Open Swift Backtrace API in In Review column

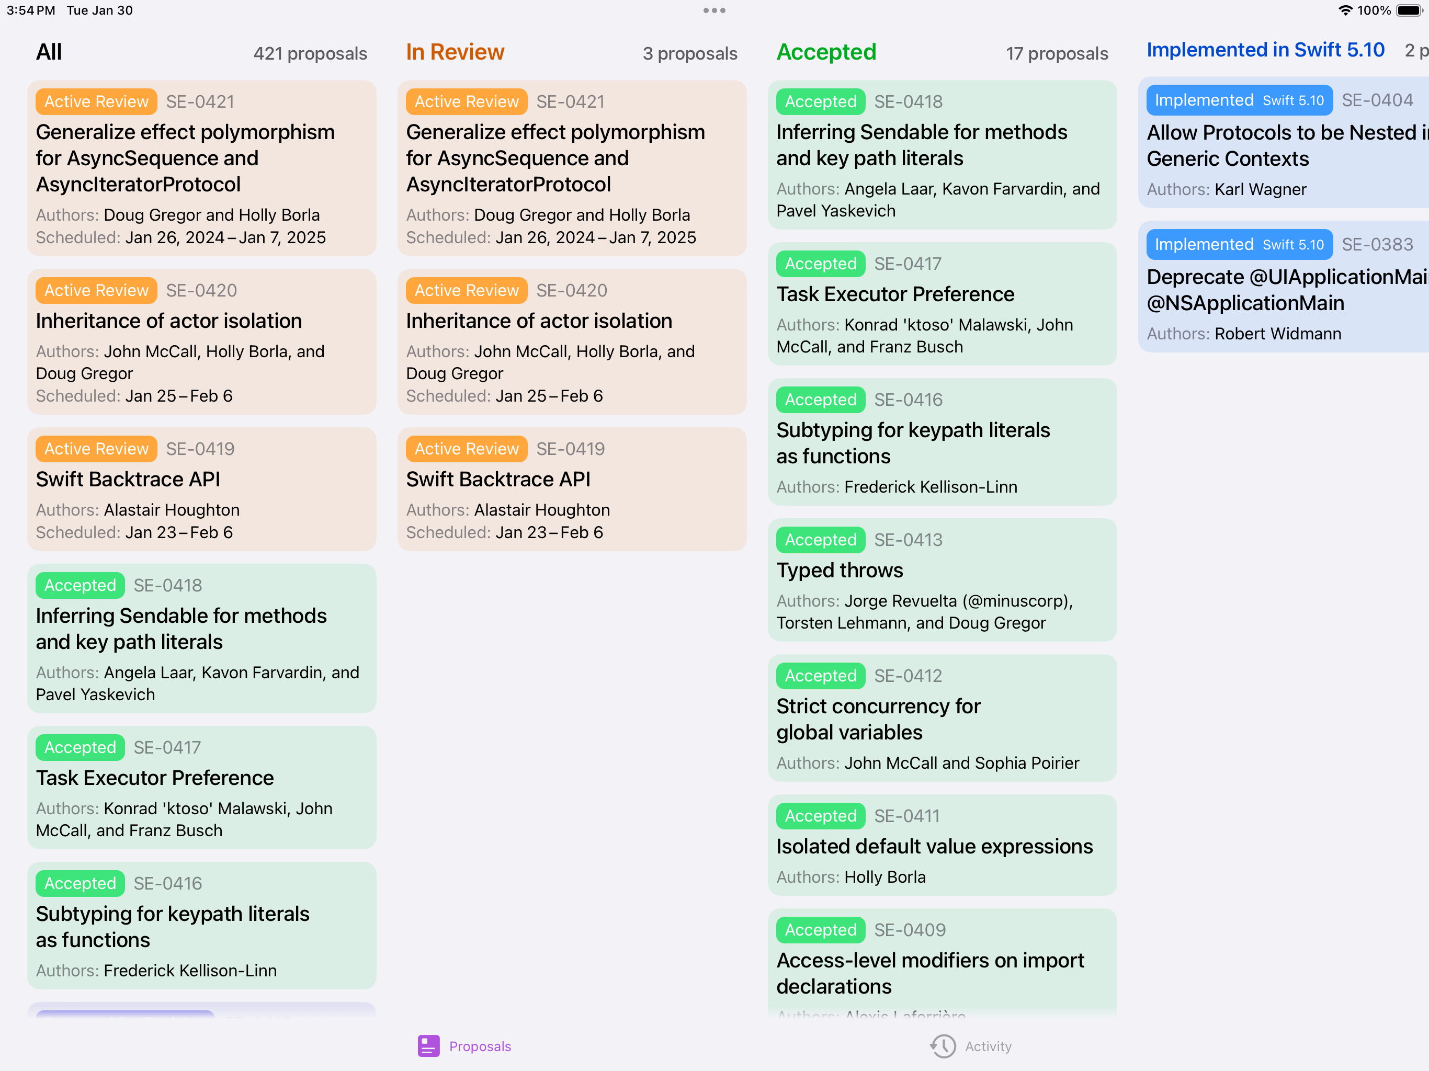(x=572, y=489)
